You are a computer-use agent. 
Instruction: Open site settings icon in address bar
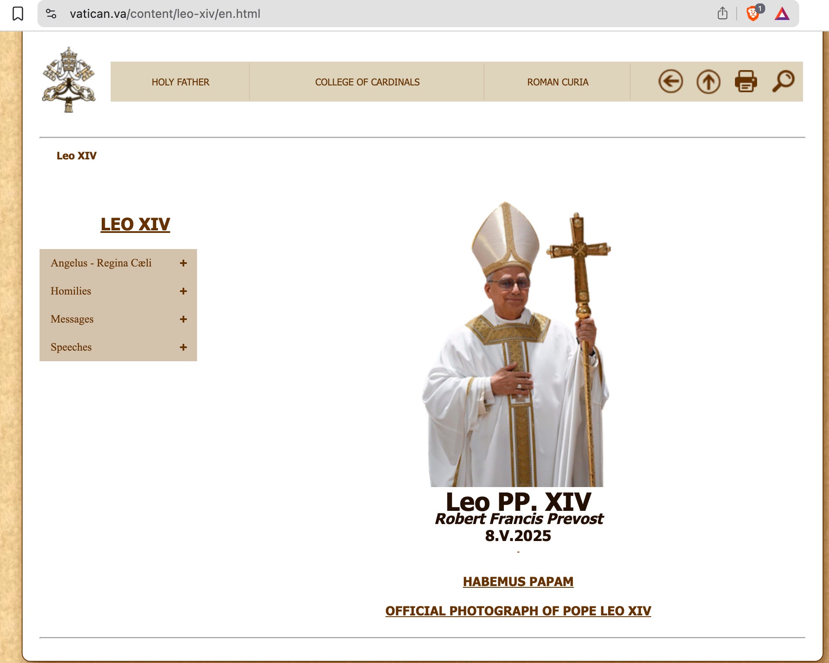[51, 14]
